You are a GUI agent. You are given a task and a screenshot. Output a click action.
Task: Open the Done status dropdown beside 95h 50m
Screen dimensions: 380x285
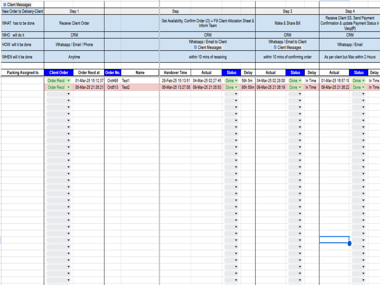click(x=231, y=87)
